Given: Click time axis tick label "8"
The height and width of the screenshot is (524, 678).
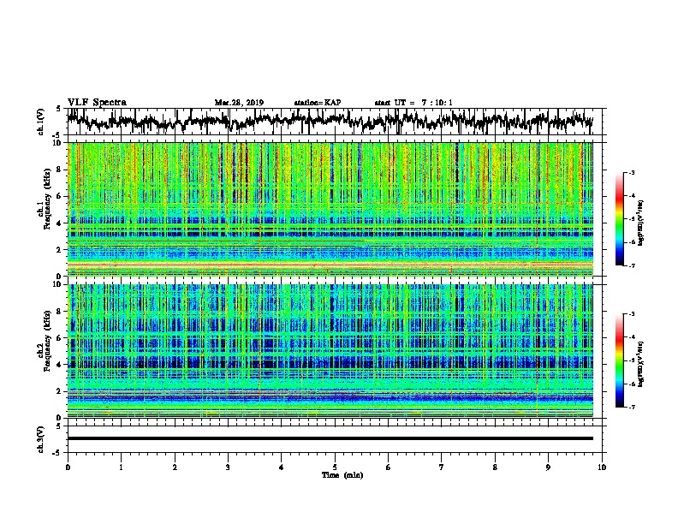Looking at the screenshot, I should pos(495,467).
